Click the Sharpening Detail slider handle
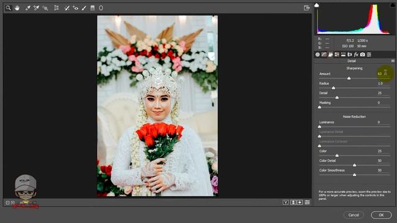Viewport: 397px width, 223px height. click(x=337, y=97)
